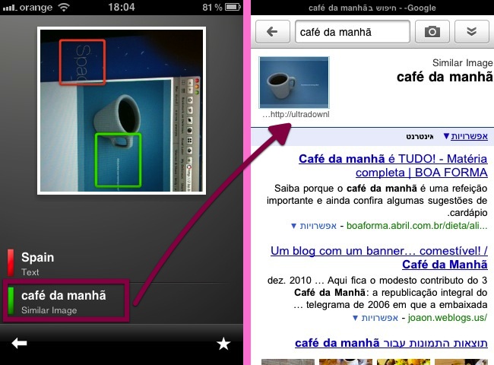Tap the Wi-Fi icon in the status bar
494x365 pixels.
[64, 7]
